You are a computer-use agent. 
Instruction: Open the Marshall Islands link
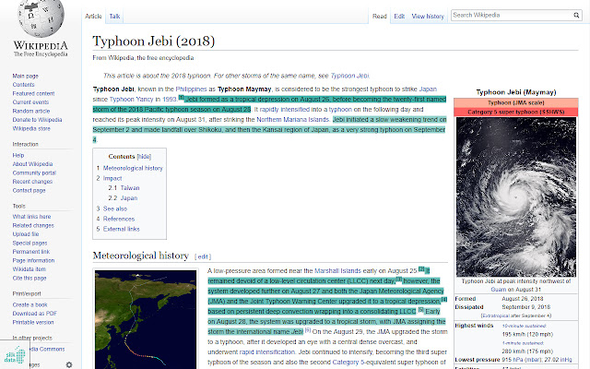337,270
